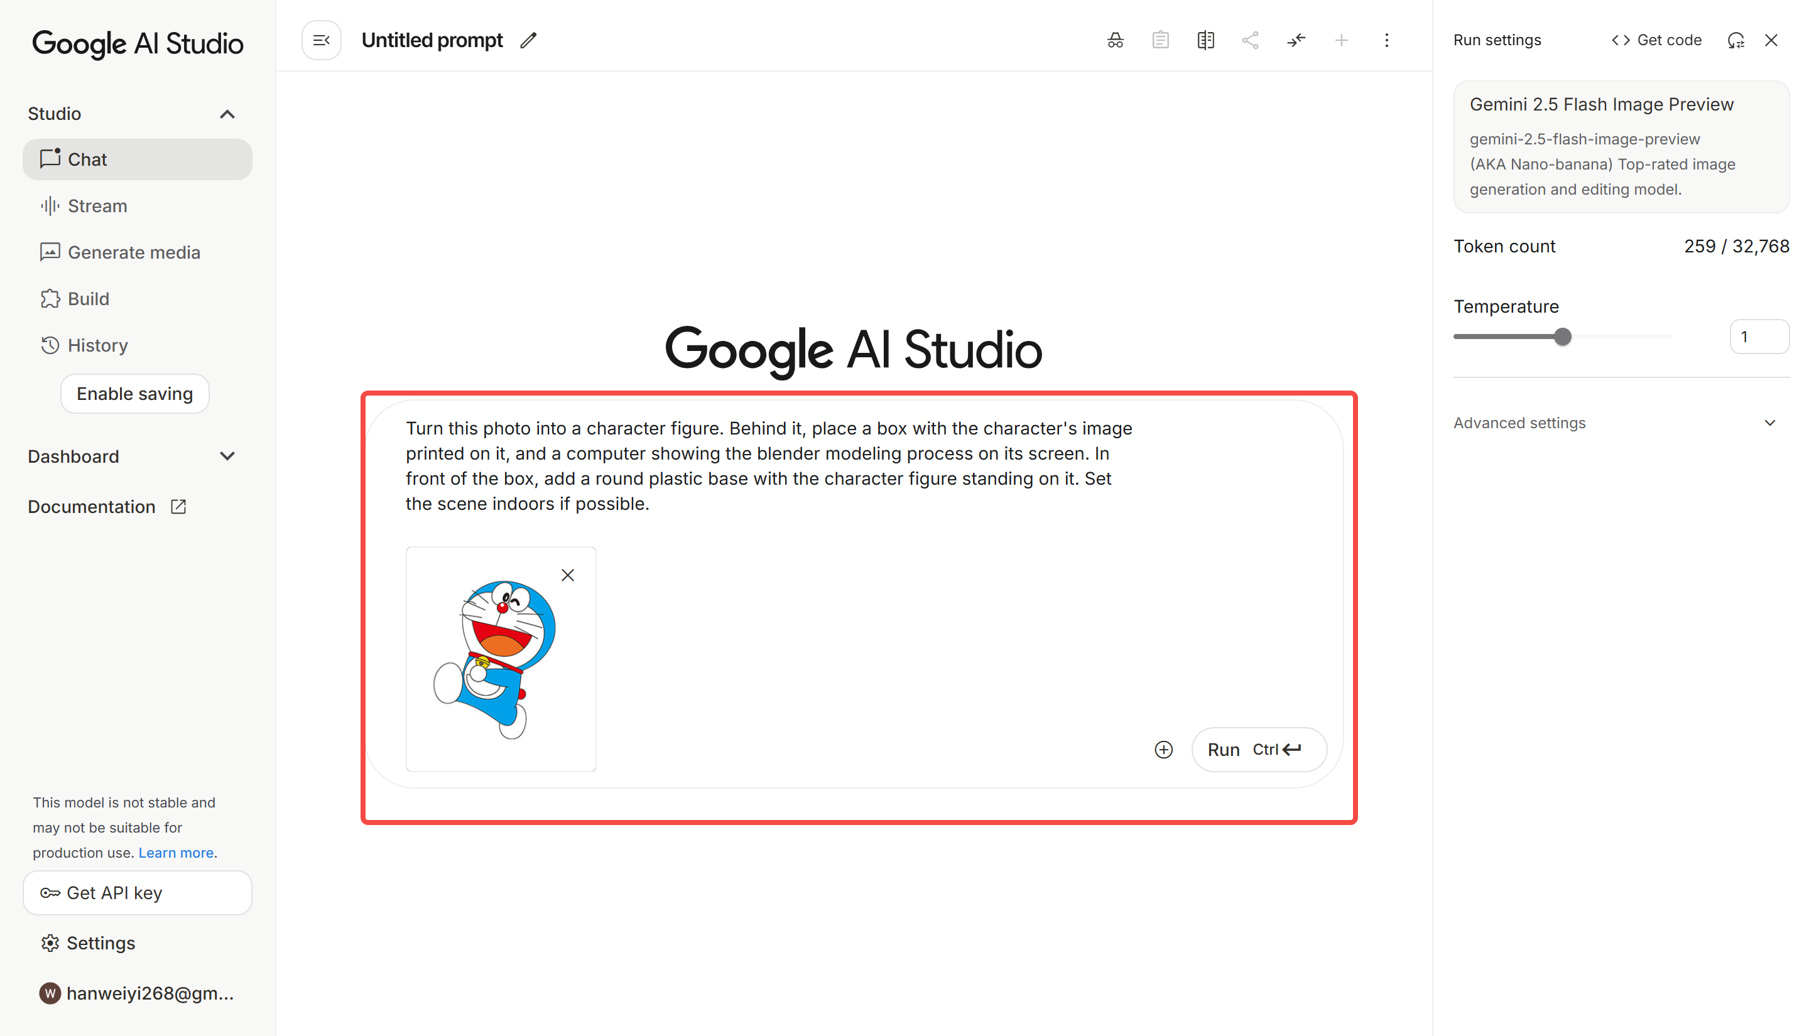Adjust the Temperature slider

tap(1563, 337)
